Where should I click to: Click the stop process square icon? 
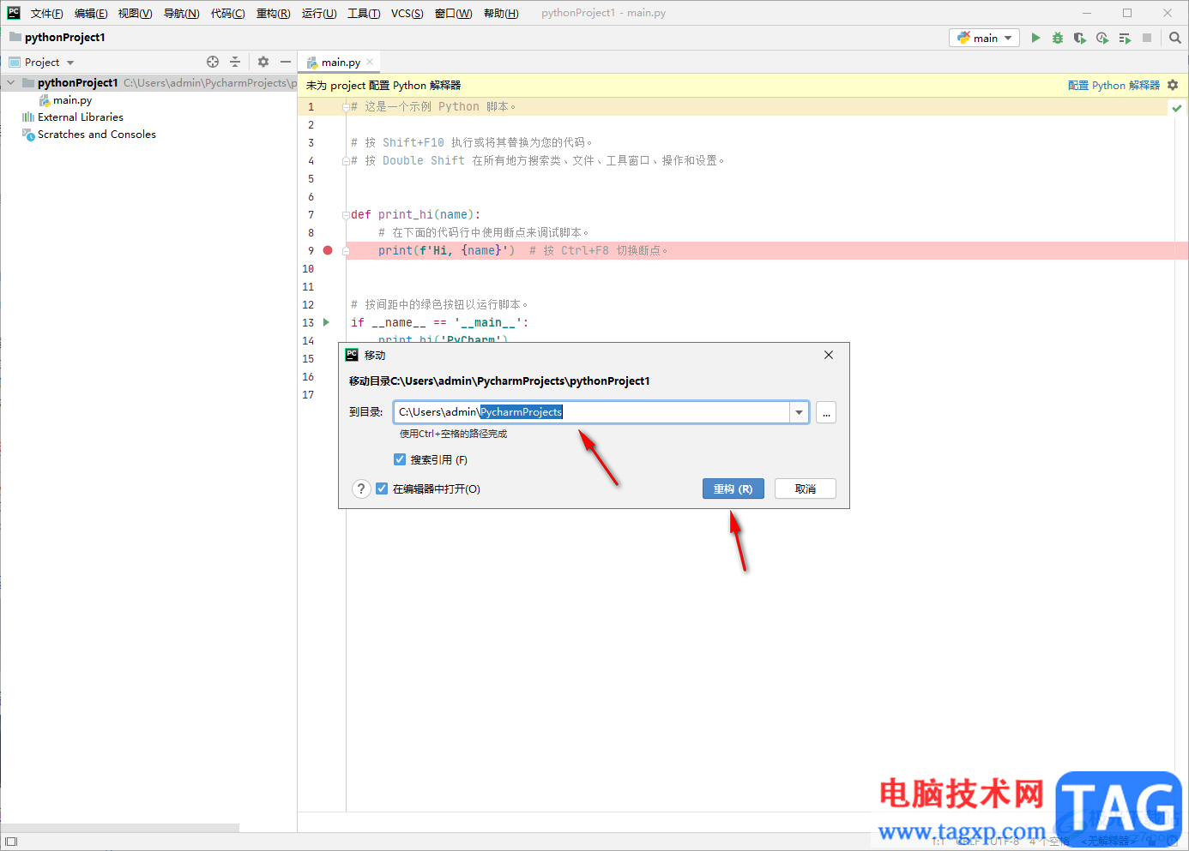(x=1147, y=38)
